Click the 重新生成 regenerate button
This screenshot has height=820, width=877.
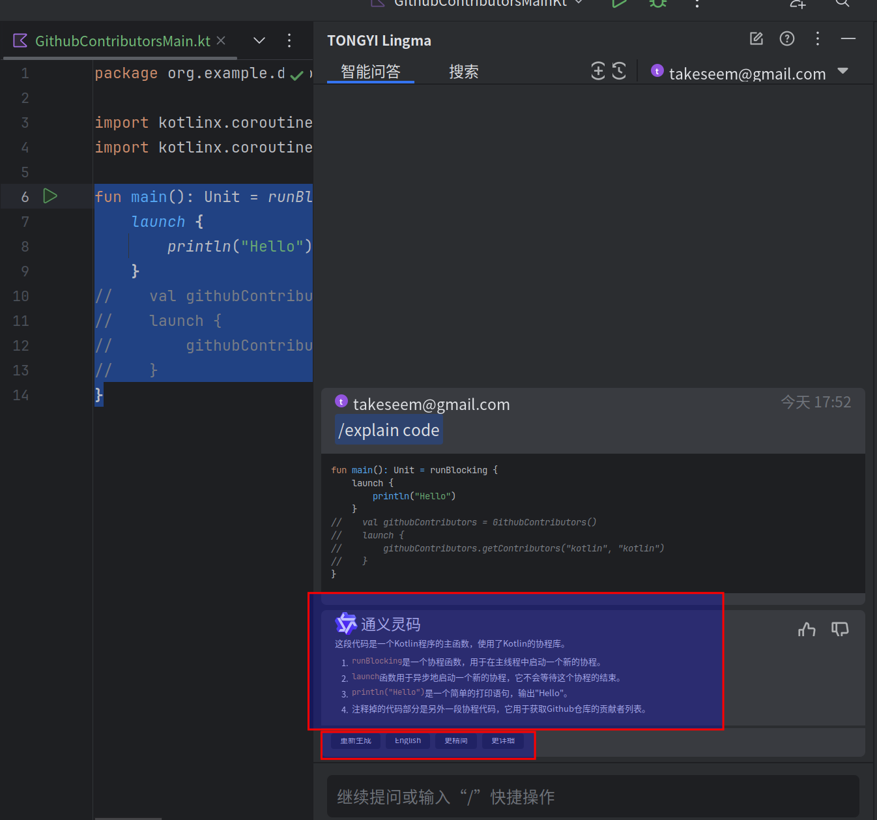pyautogui.click(x=356, y=740)
